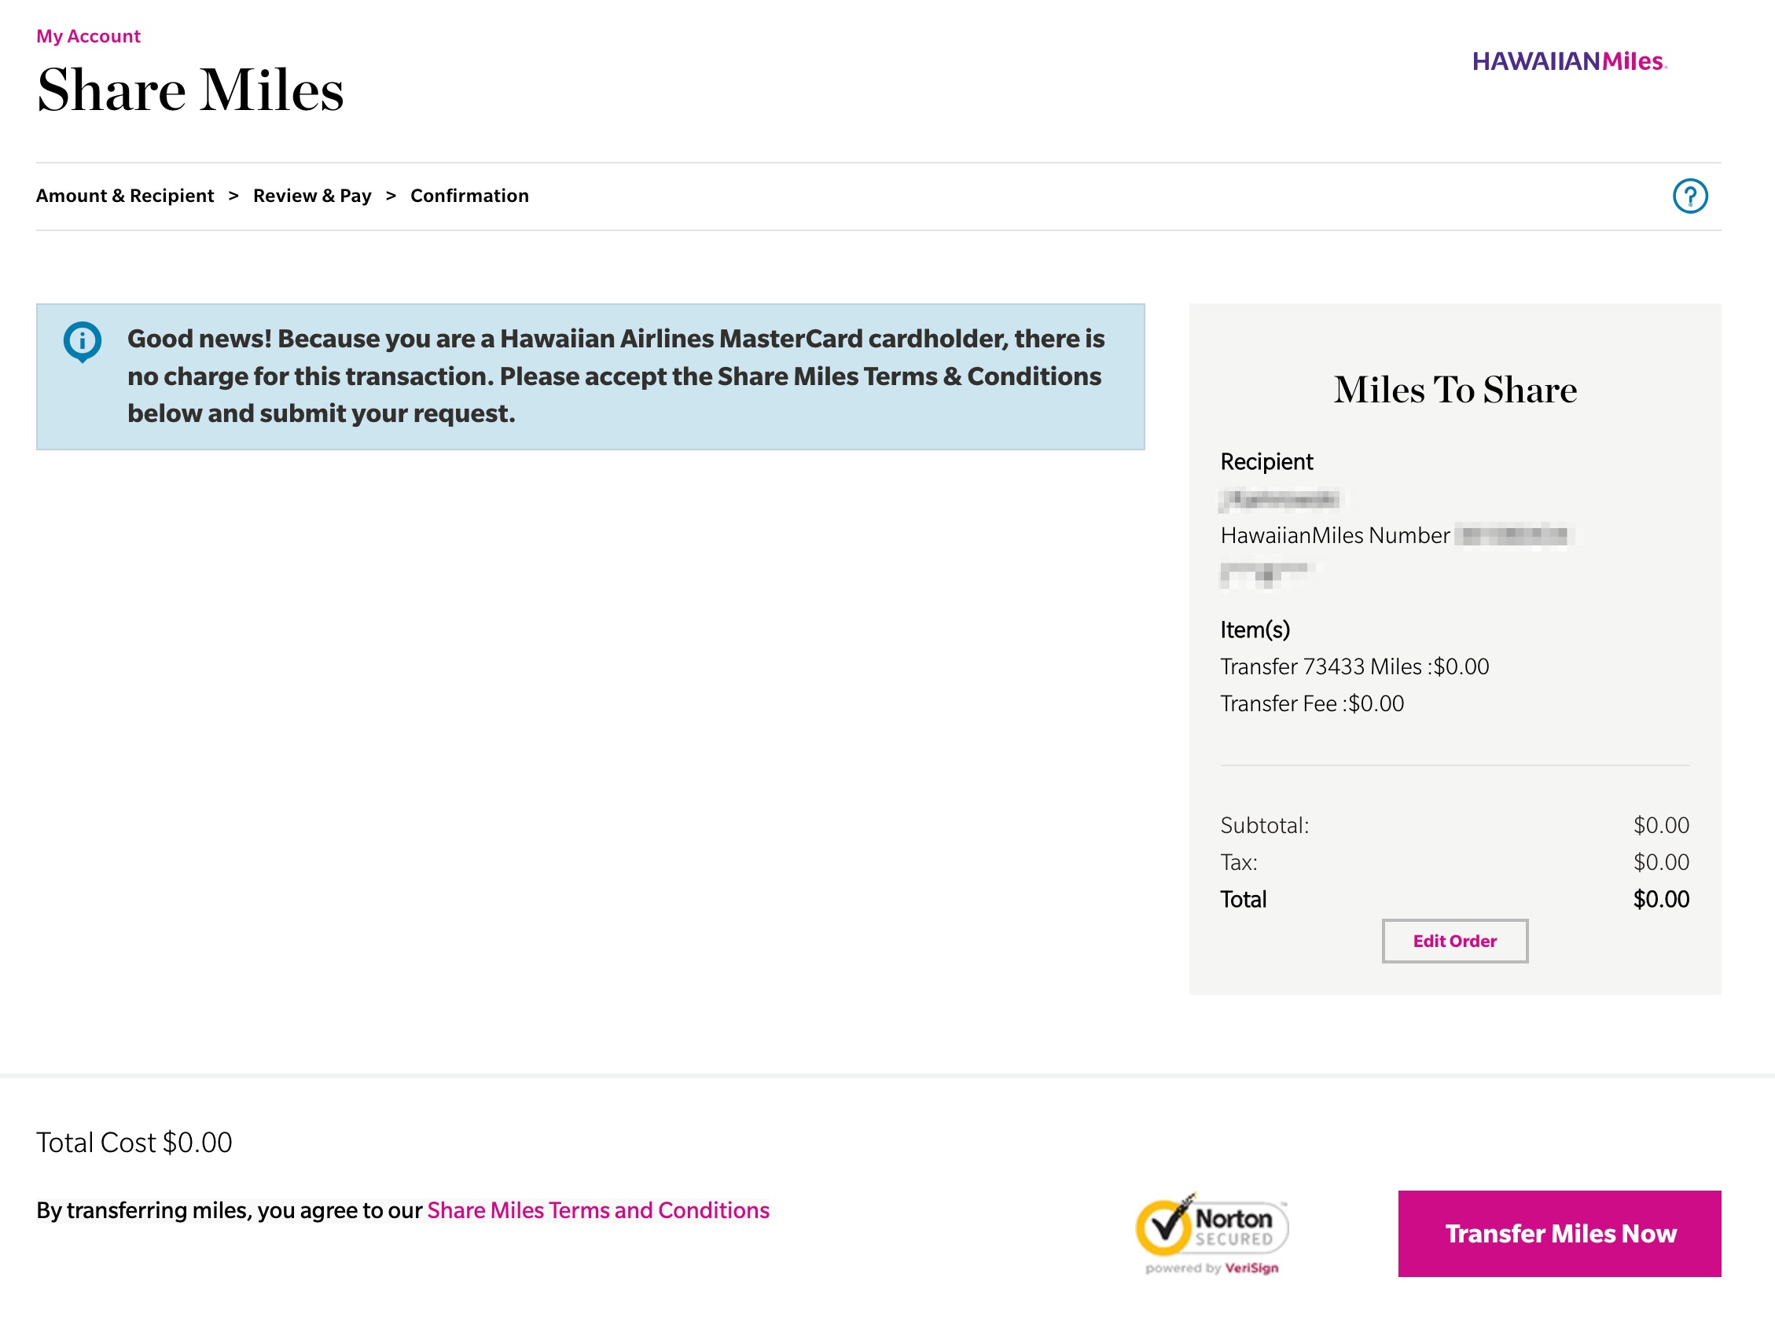Click the Transfer 73433 Miles line item

coord(1353,666)
